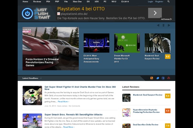This screenshot has height=128, width=193.
Task: Click the search magnifier icon
Action: pyautogui.click(x=168, y=2)
